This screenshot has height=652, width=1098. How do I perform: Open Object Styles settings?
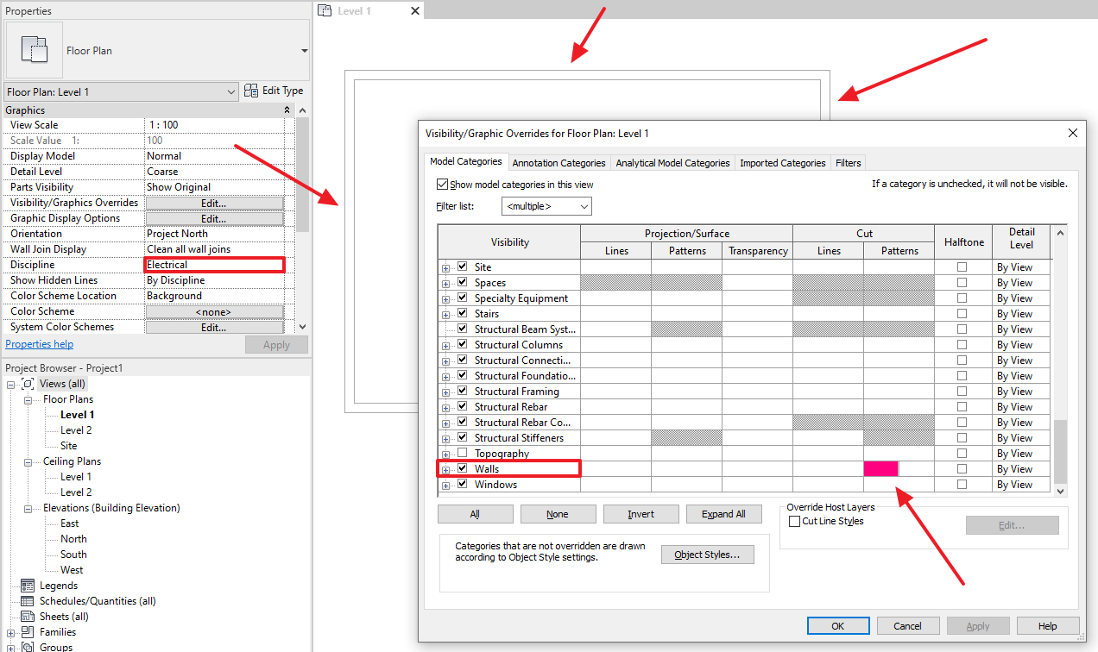708,555
